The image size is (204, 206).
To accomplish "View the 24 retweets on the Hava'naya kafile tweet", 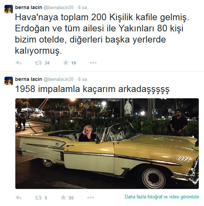I will (x=47, y=63).
